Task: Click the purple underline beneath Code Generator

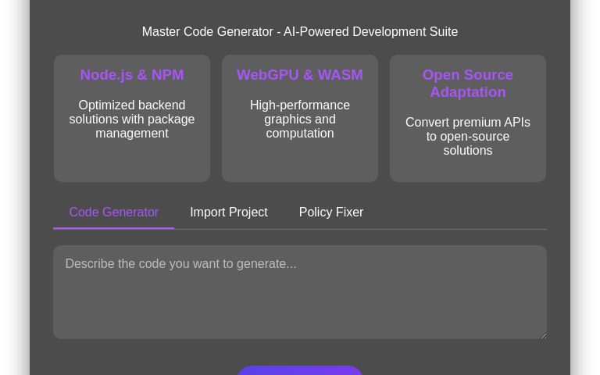Action: click(x=114, y=228)
